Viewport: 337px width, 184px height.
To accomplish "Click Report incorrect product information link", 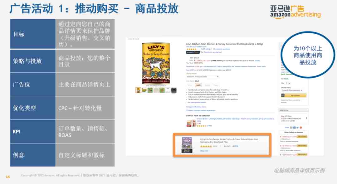I will pyautogui.click(x=201, y=110).
